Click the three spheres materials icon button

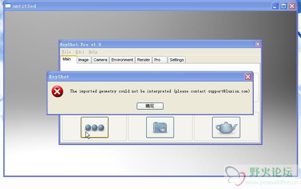click(95, 127)
